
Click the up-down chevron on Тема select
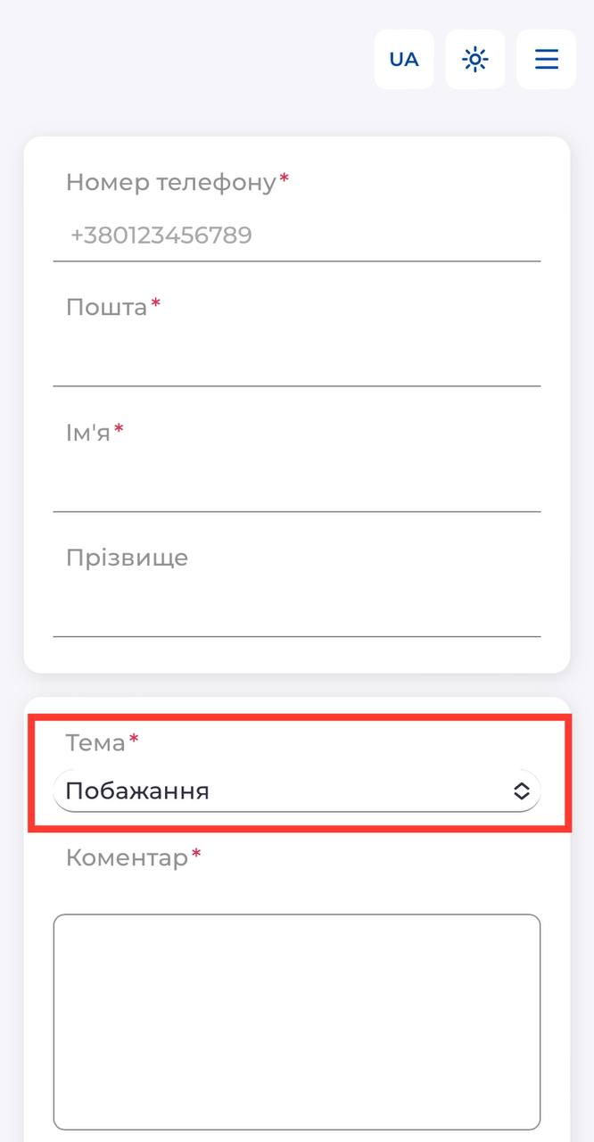[522, 791]
